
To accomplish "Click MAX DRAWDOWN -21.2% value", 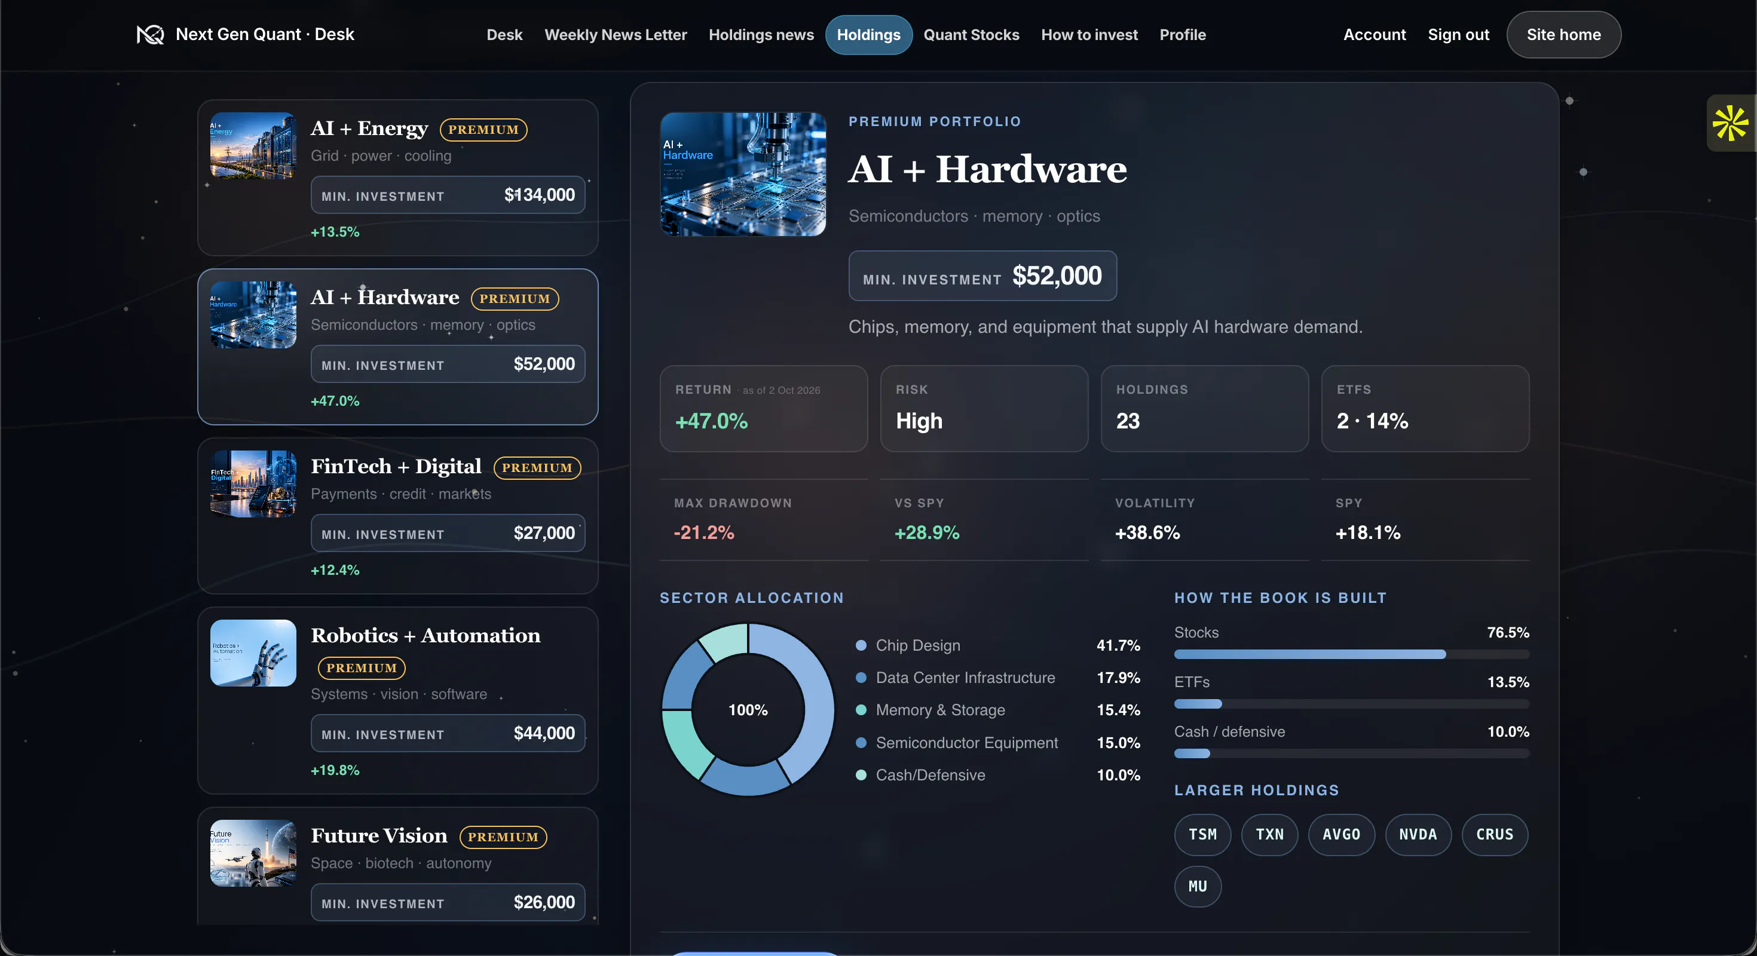I will pos(704,532).
